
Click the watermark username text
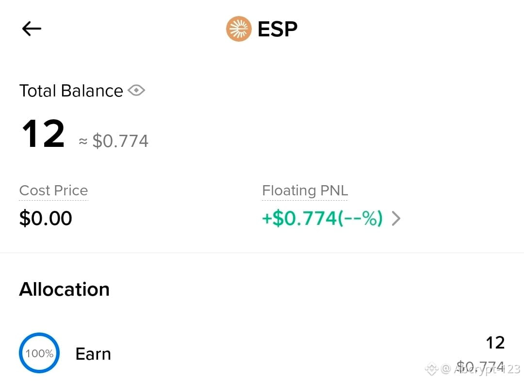[x=480, y=369]
